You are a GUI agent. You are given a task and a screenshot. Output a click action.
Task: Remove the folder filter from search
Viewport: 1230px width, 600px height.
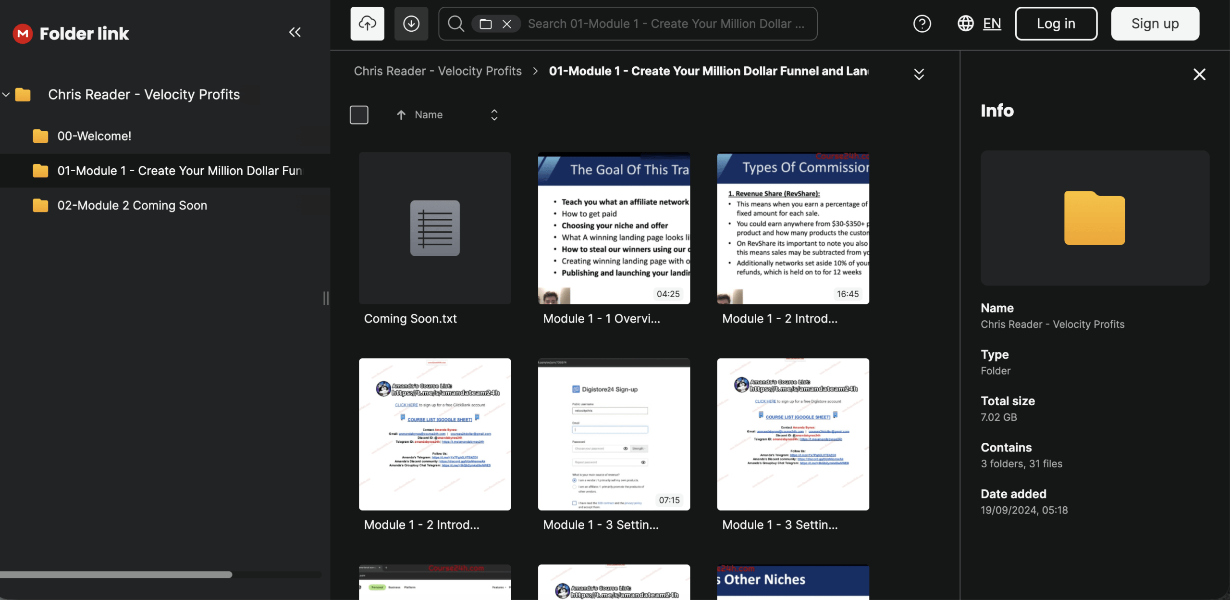[x=506, y=24]
